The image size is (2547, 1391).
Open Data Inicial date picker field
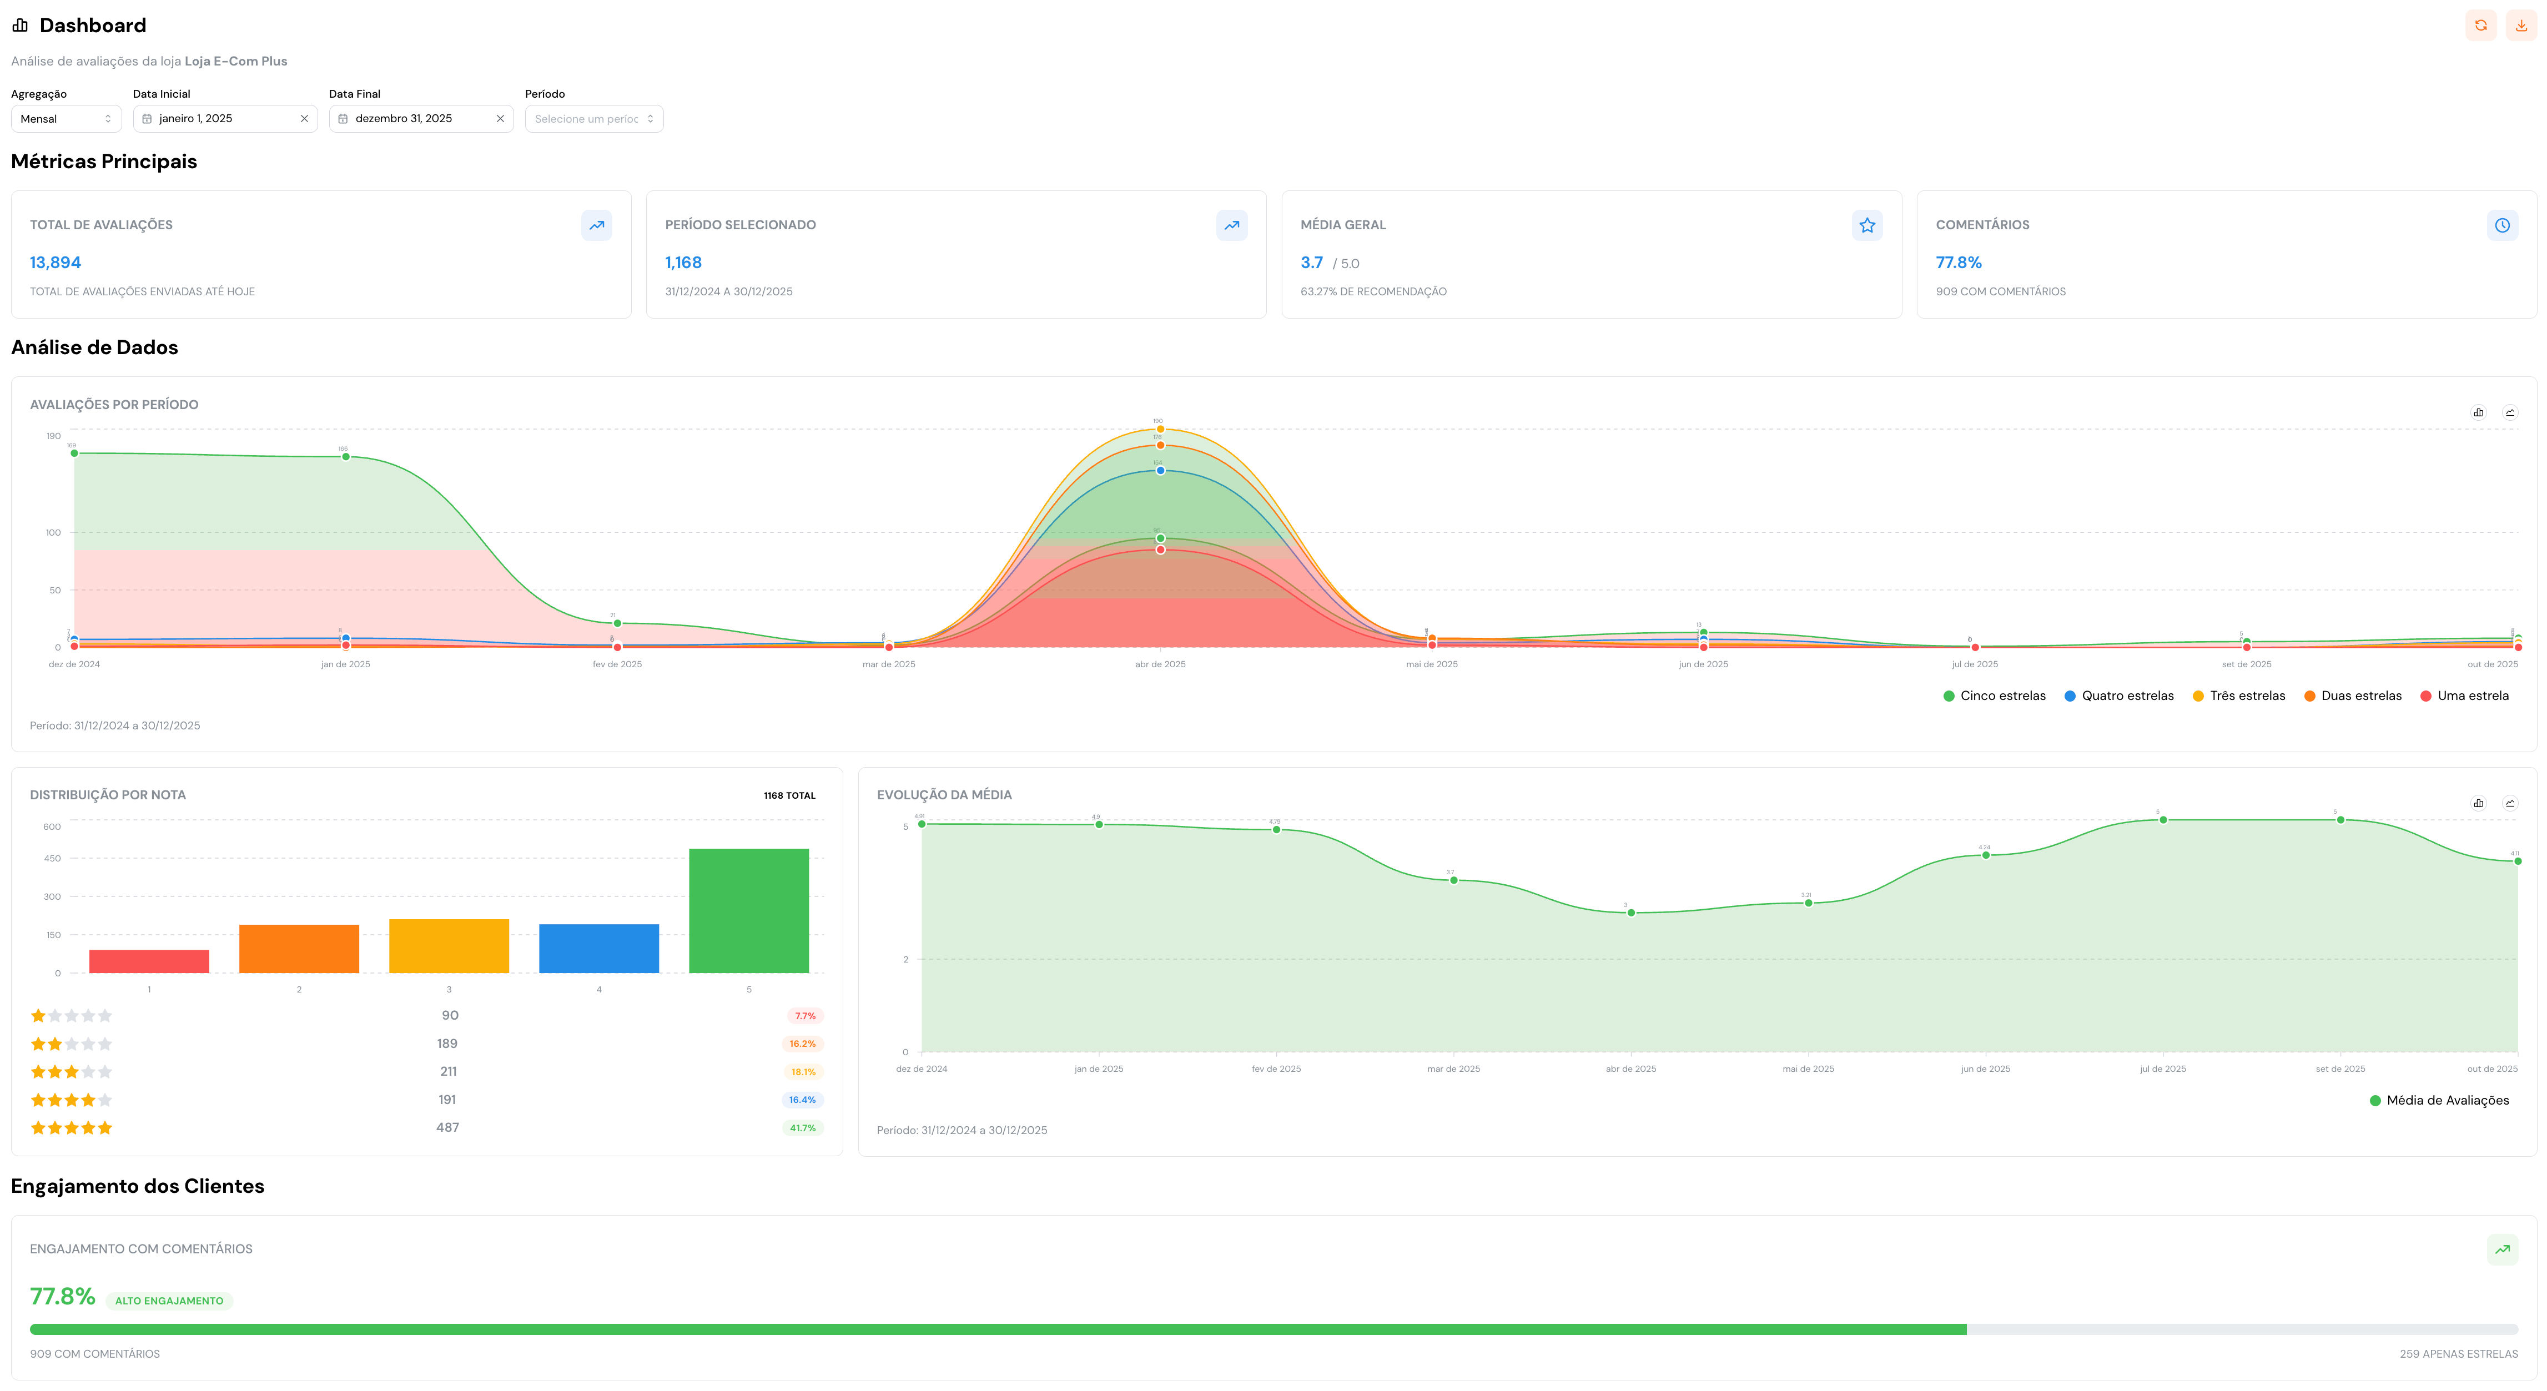click(218, 119)
